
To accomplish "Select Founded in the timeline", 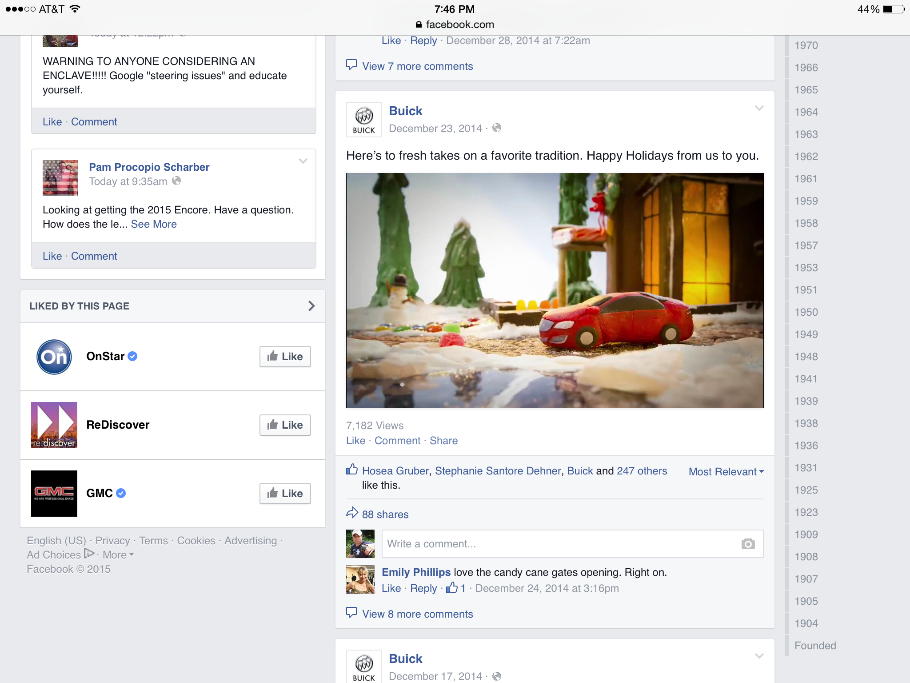I will tap(815, 646).
